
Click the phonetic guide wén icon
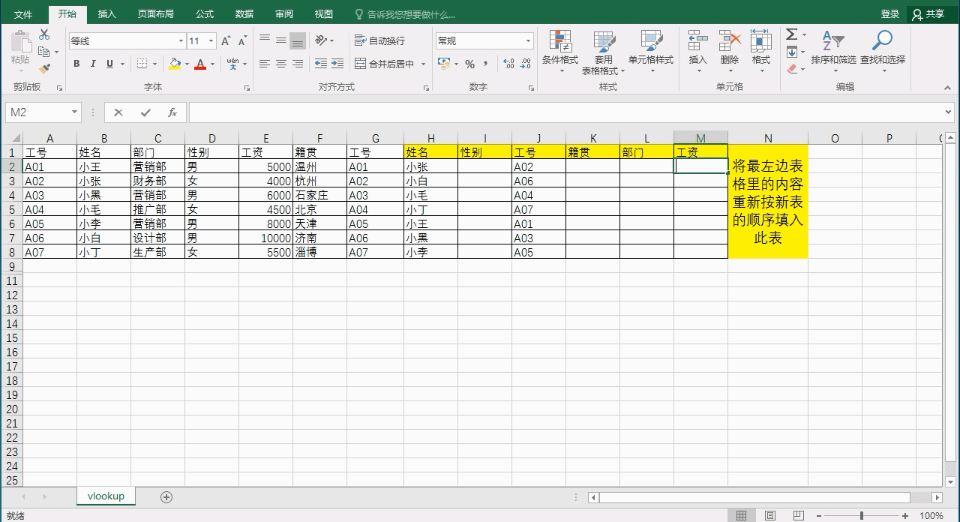[233, 64]
